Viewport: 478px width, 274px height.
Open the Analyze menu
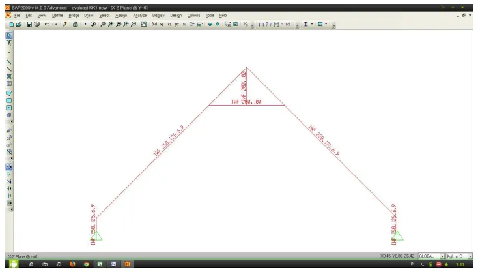[x=139, y=15]
